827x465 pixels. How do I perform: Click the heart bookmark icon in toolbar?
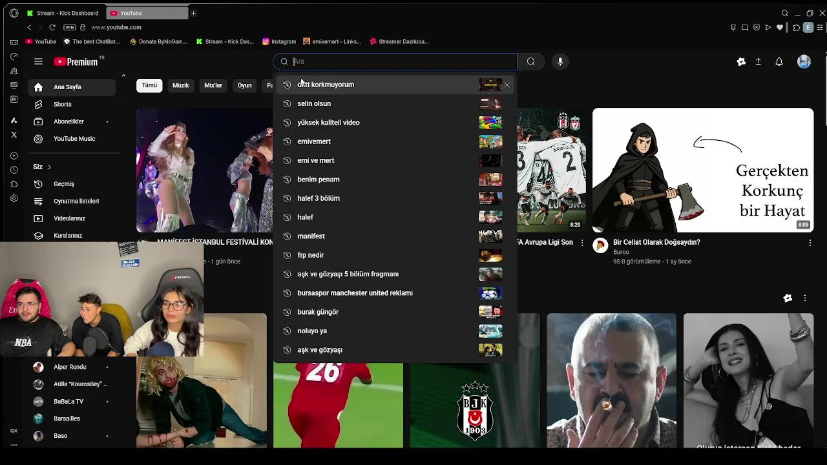[780, 27]
